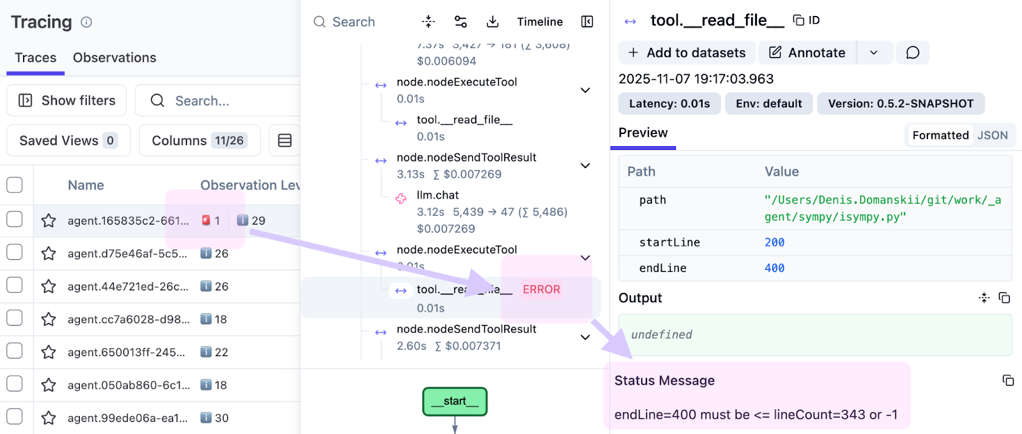
Task: Click the info icon beside Tracing title
Action: (86, 22)
